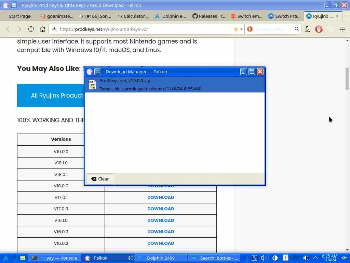Expand hidden system tray icons arrow
350x263 pixels.
tap(315, 258)
